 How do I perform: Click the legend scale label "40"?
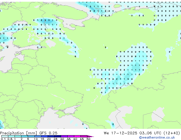[x=75, y=139]
